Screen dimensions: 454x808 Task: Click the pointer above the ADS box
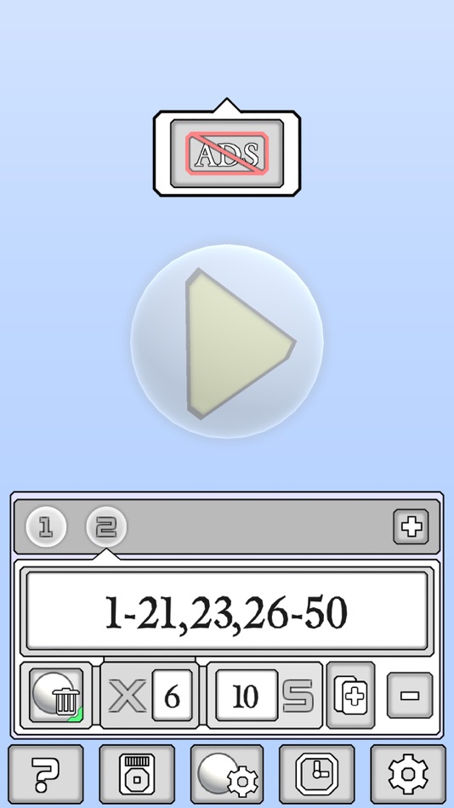tap(227, 105)
